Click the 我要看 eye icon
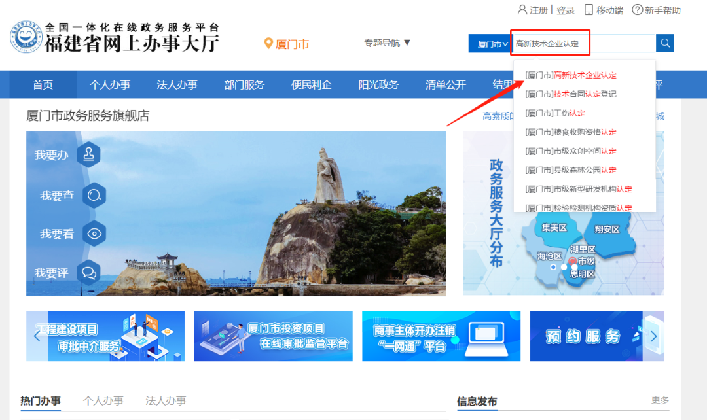 [x=94, y=234]
